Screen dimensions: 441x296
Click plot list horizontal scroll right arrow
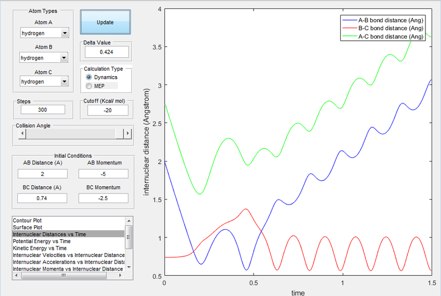120,276
